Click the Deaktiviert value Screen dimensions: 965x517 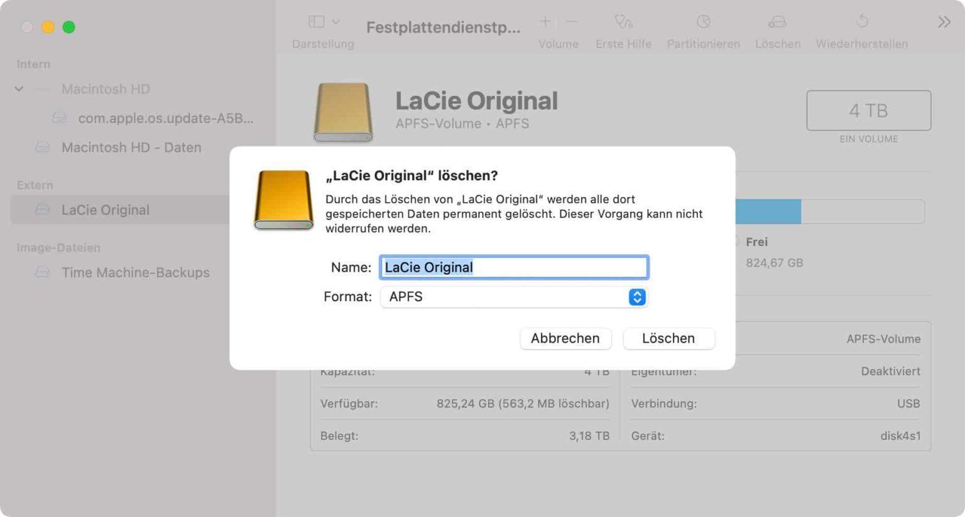[890, 371]
